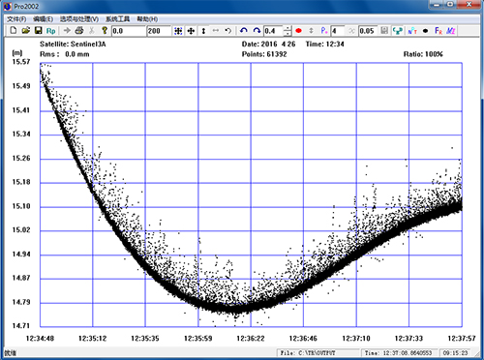Click the blue counter-clockwise rotate arrow

244,31
